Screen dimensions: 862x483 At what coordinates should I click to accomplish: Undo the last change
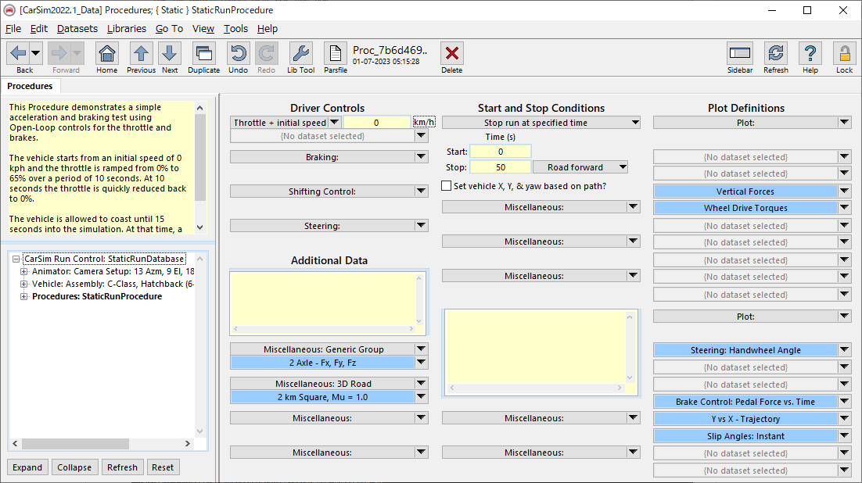pyautogui.click(x=238, y=54)
